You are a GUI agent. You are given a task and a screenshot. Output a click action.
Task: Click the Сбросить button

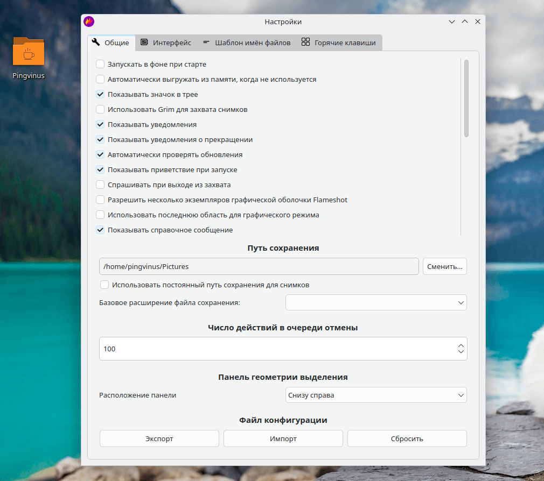(x=407, y=438)
